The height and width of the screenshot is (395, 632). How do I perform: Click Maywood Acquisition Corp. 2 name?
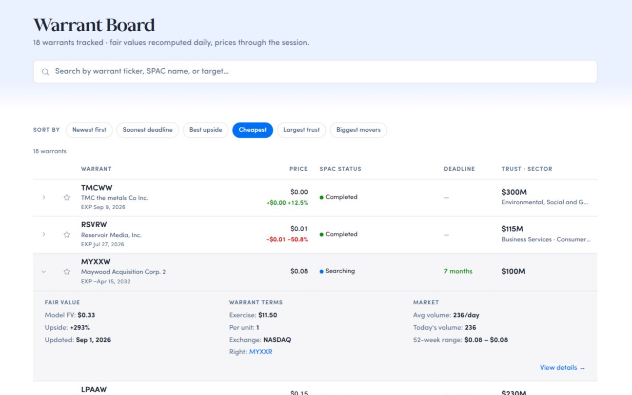pos(123,272)
